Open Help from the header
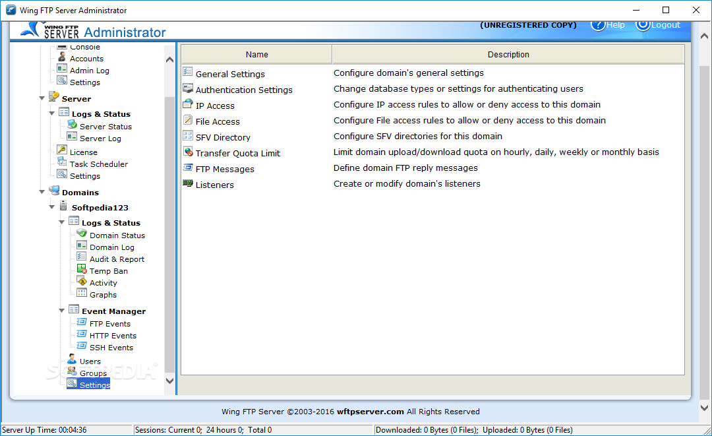 coord(608,24)
